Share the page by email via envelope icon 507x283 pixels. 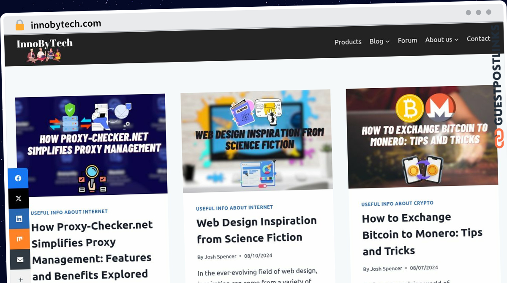click(x=20, y=259)
